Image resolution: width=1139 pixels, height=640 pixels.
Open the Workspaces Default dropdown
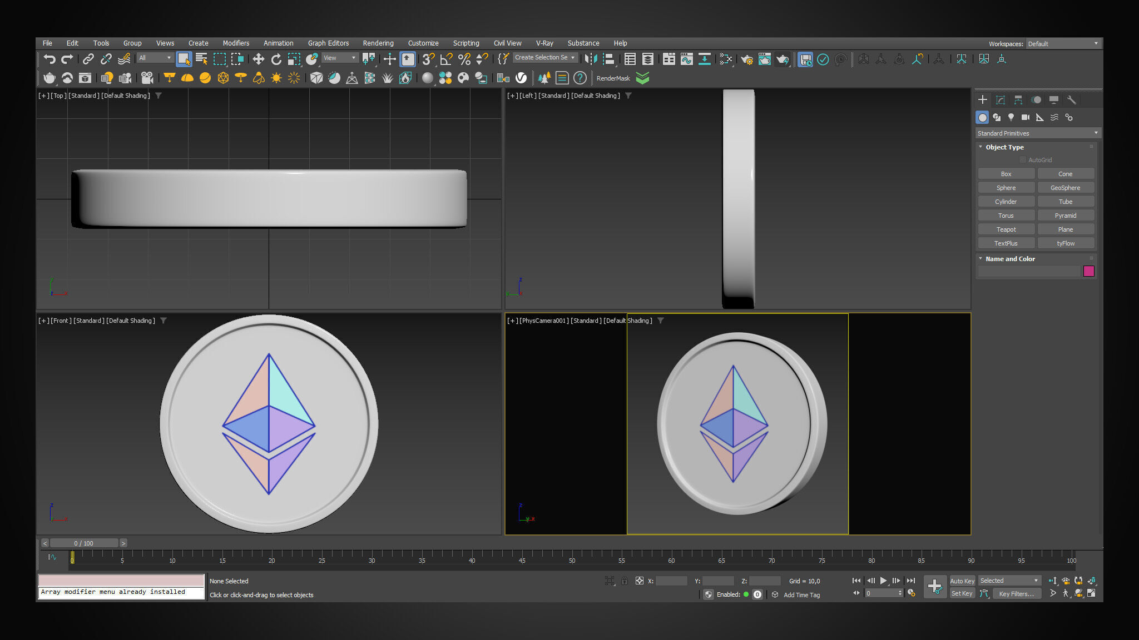coord(1063,44)
